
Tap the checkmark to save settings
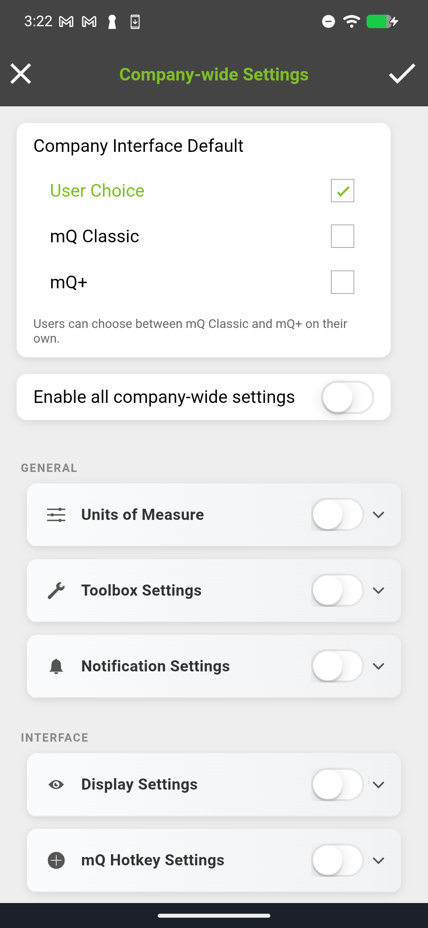pos(402,74)
